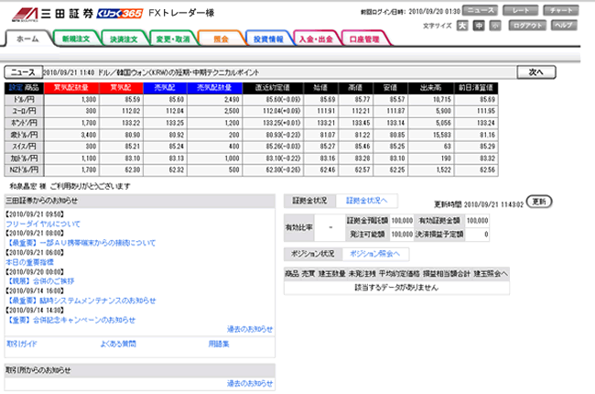This screenshot has height=394, width=595.
Task: Set font size to 大 (large)
Action: 462,26
